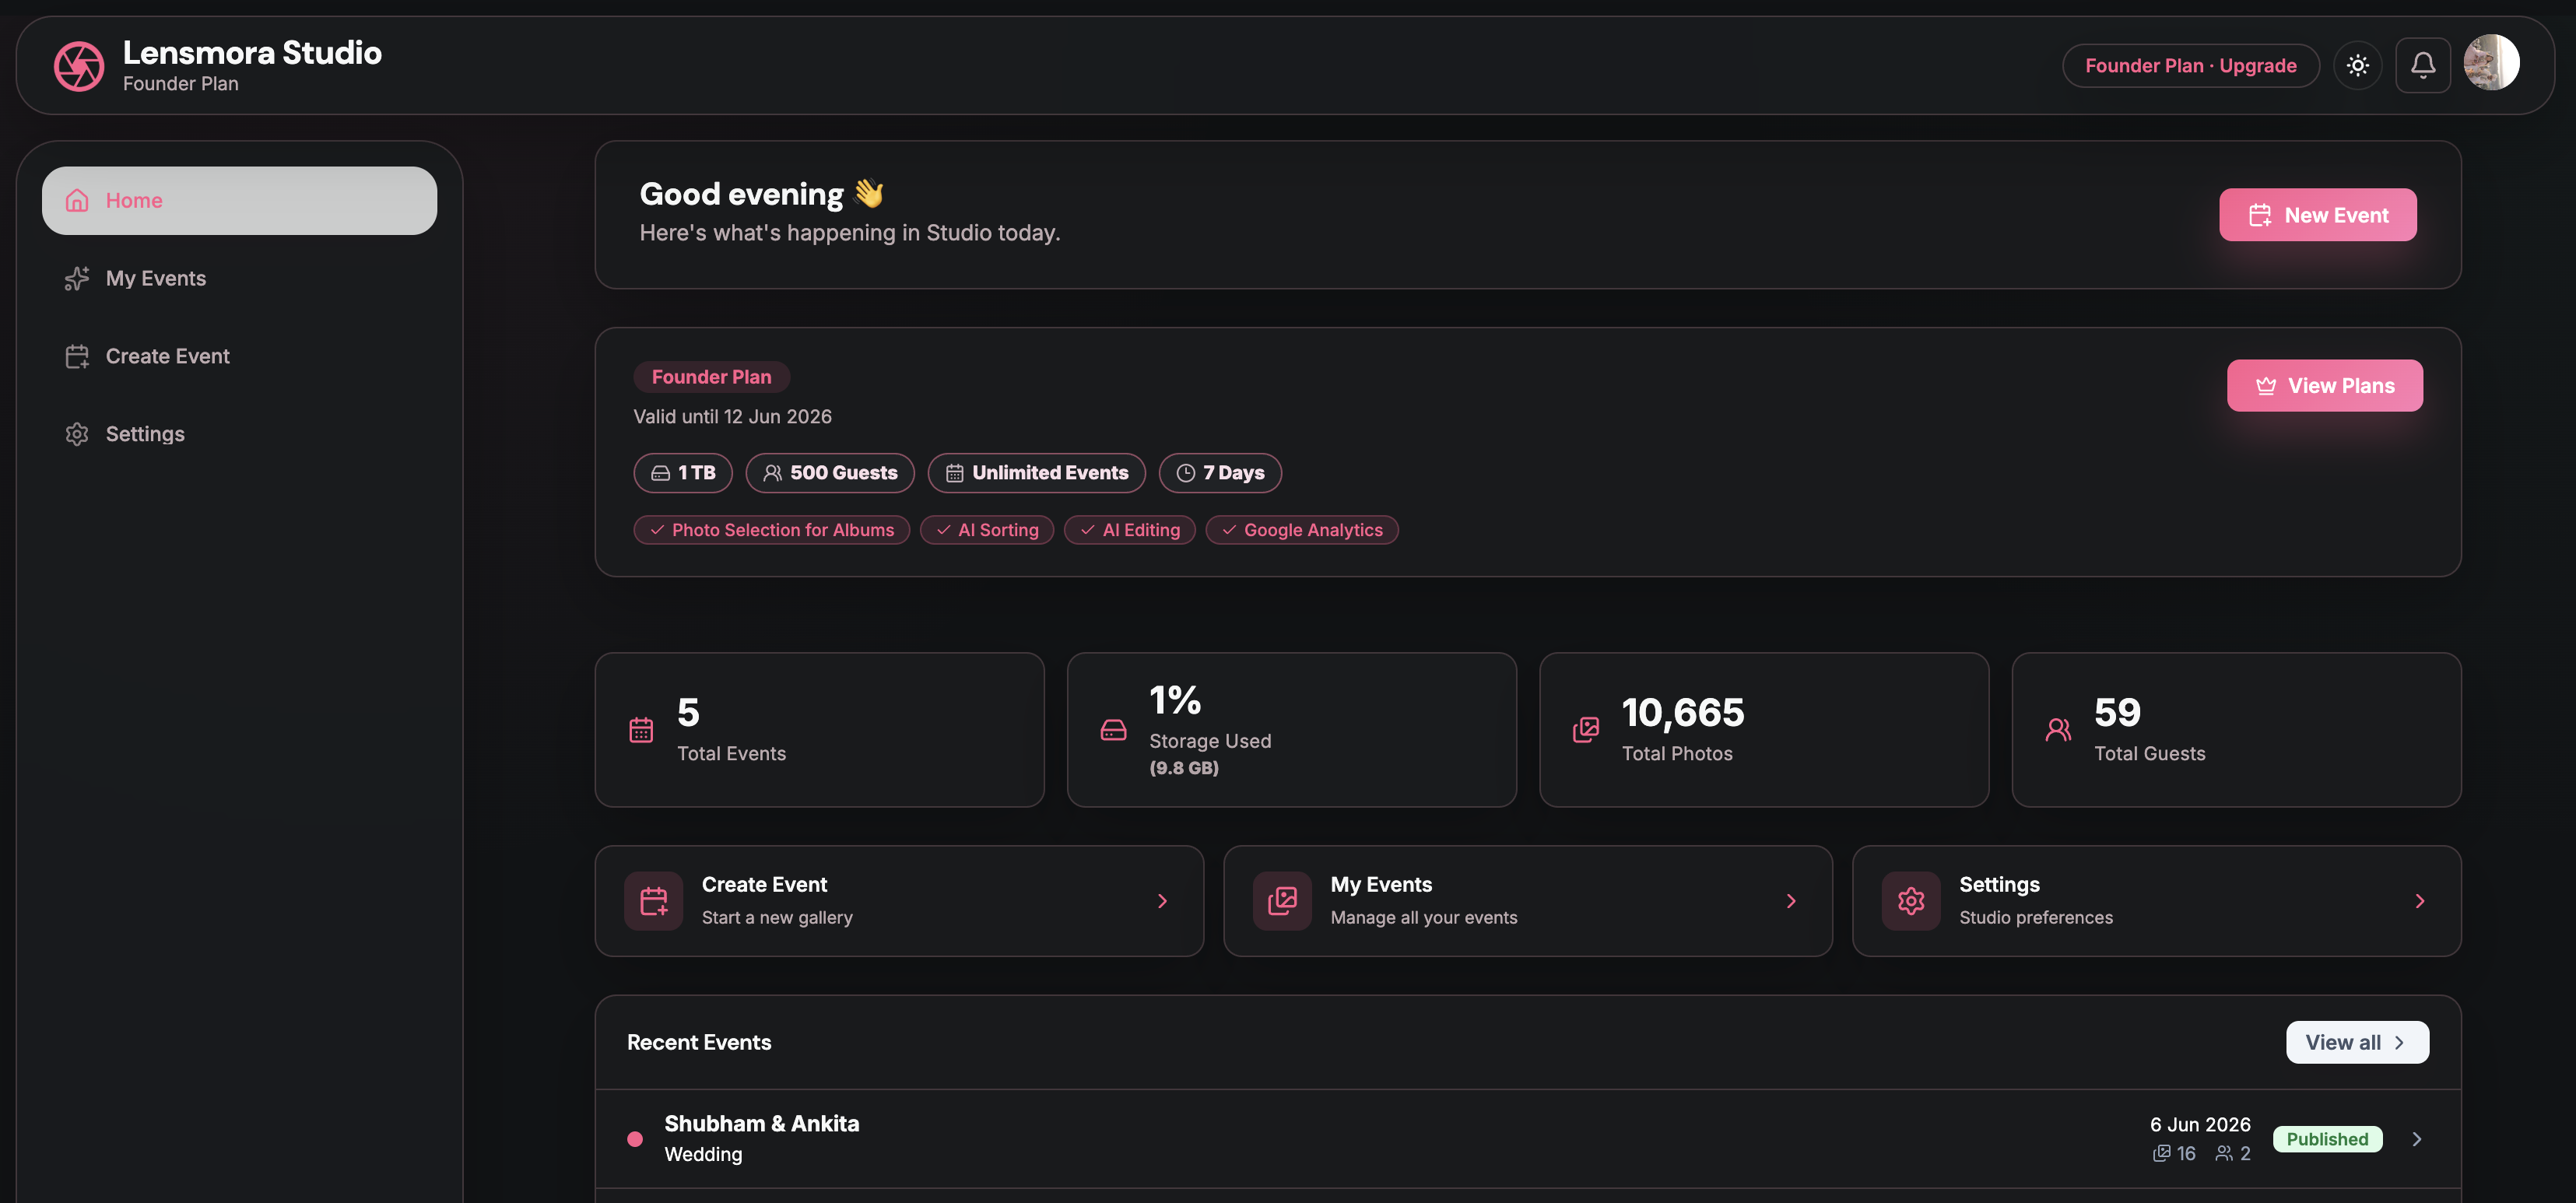Click the View Plans button
2576x1203 pixels.
[2324, 386]
